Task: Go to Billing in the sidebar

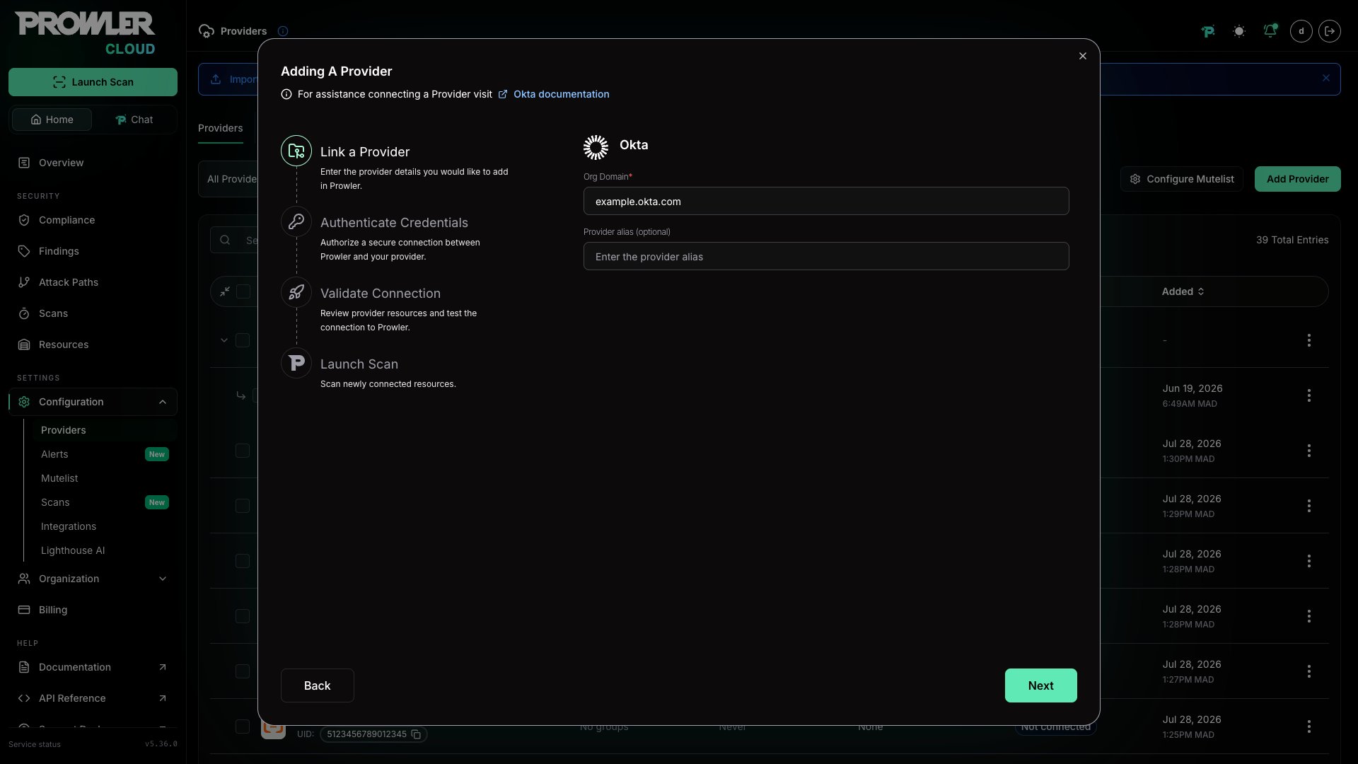Action: [93, 610]
